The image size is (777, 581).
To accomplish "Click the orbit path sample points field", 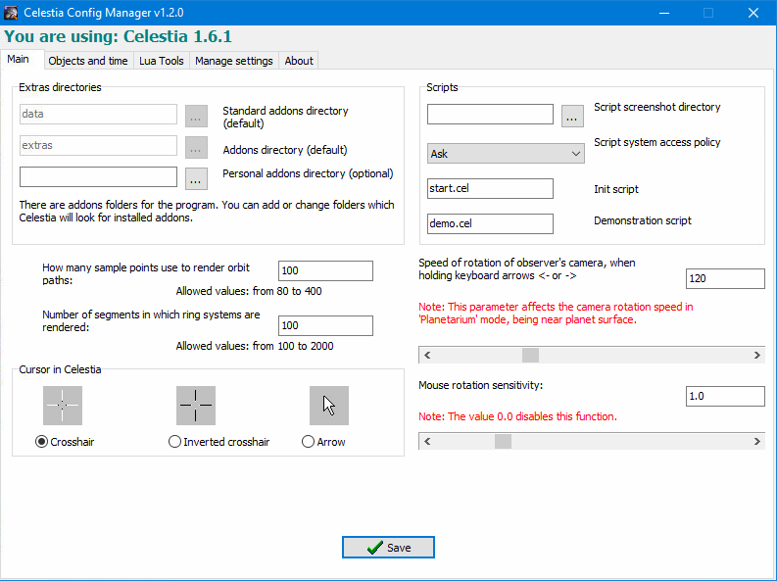I will pyautogui.click(x=325, y=270).
